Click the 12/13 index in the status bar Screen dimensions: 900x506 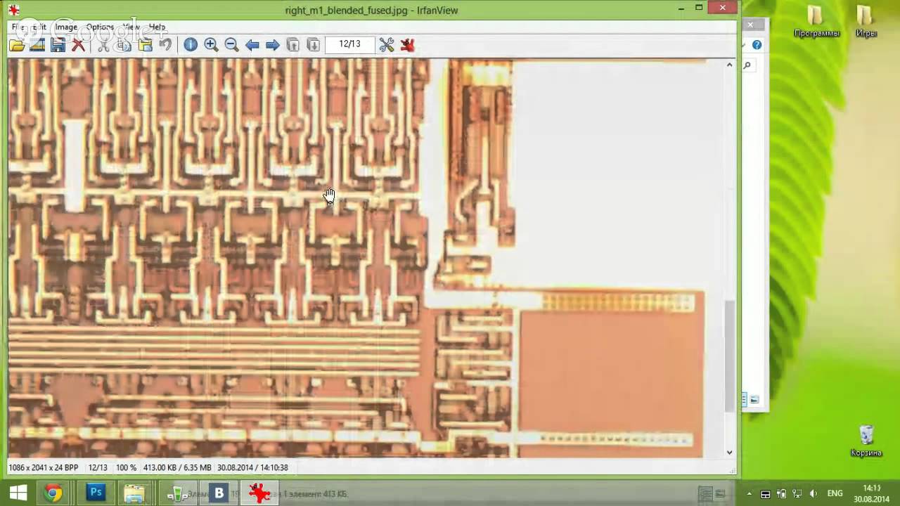98,467
